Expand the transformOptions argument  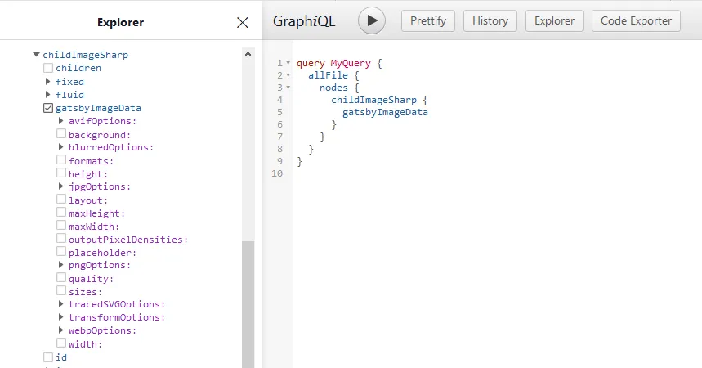point(61,317)
